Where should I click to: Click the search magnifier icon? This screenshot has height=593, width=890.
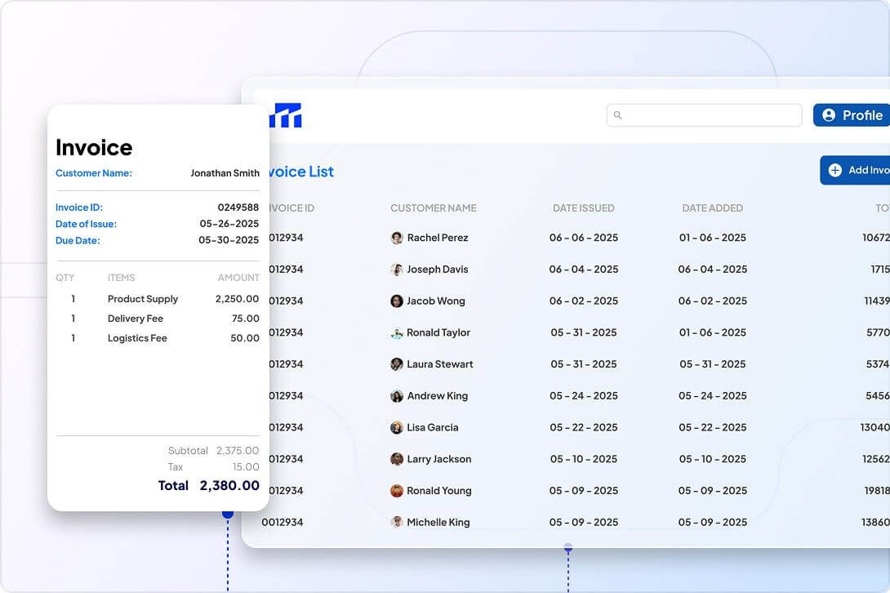617,115
